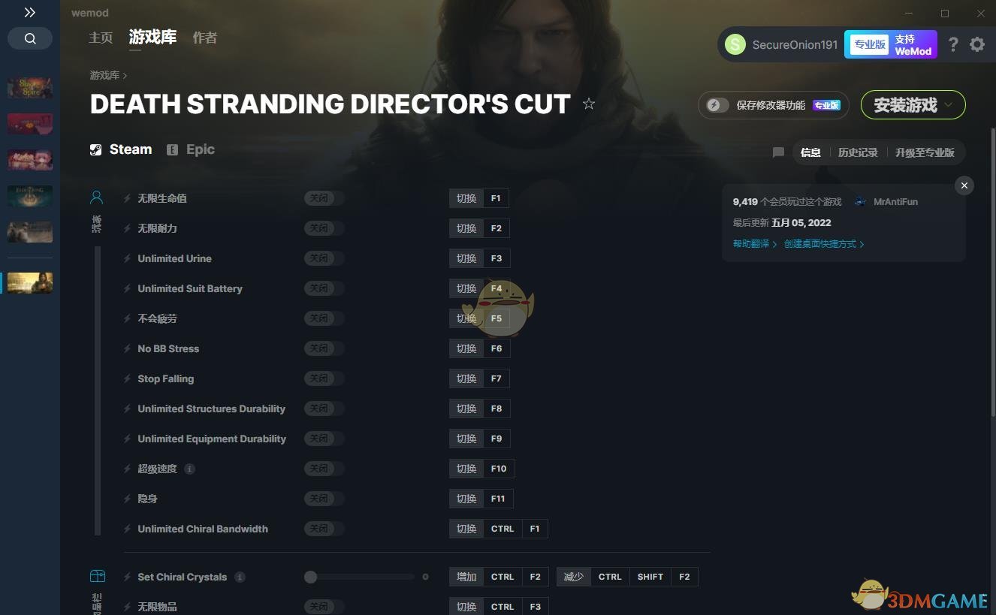Open the chat comments icon
This screenshot has height=615, width=996.
pyautogui.click(x=778, y=152)
